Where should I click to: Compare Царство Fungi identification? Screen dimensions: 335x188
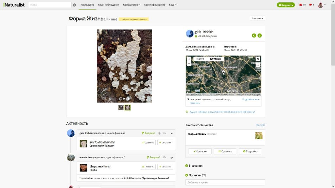(148, 167)
